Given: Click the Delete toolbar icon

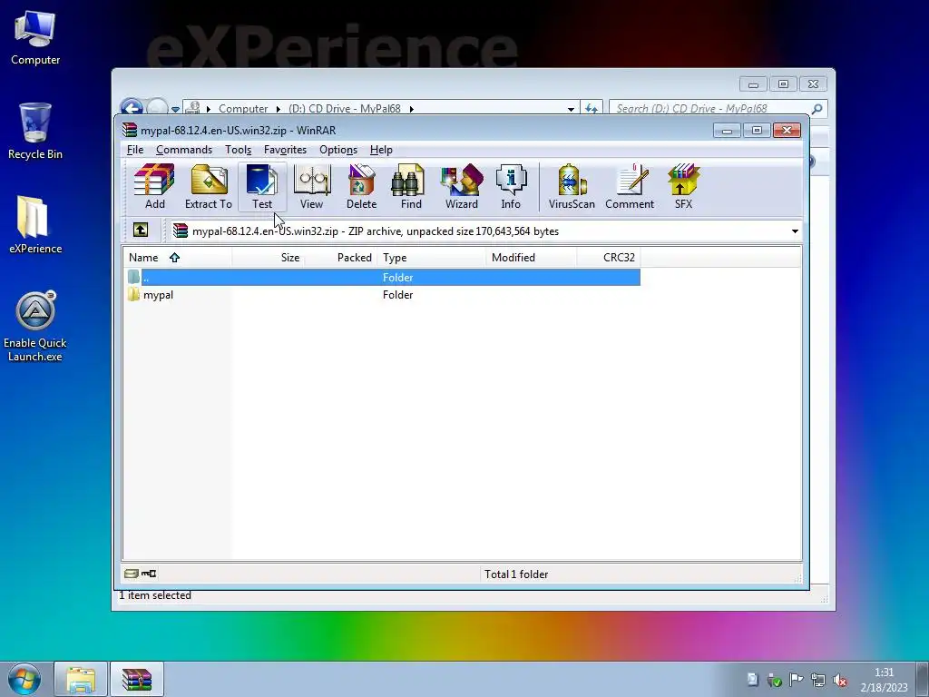Looking at the screenshot, I should coord(361,187).
